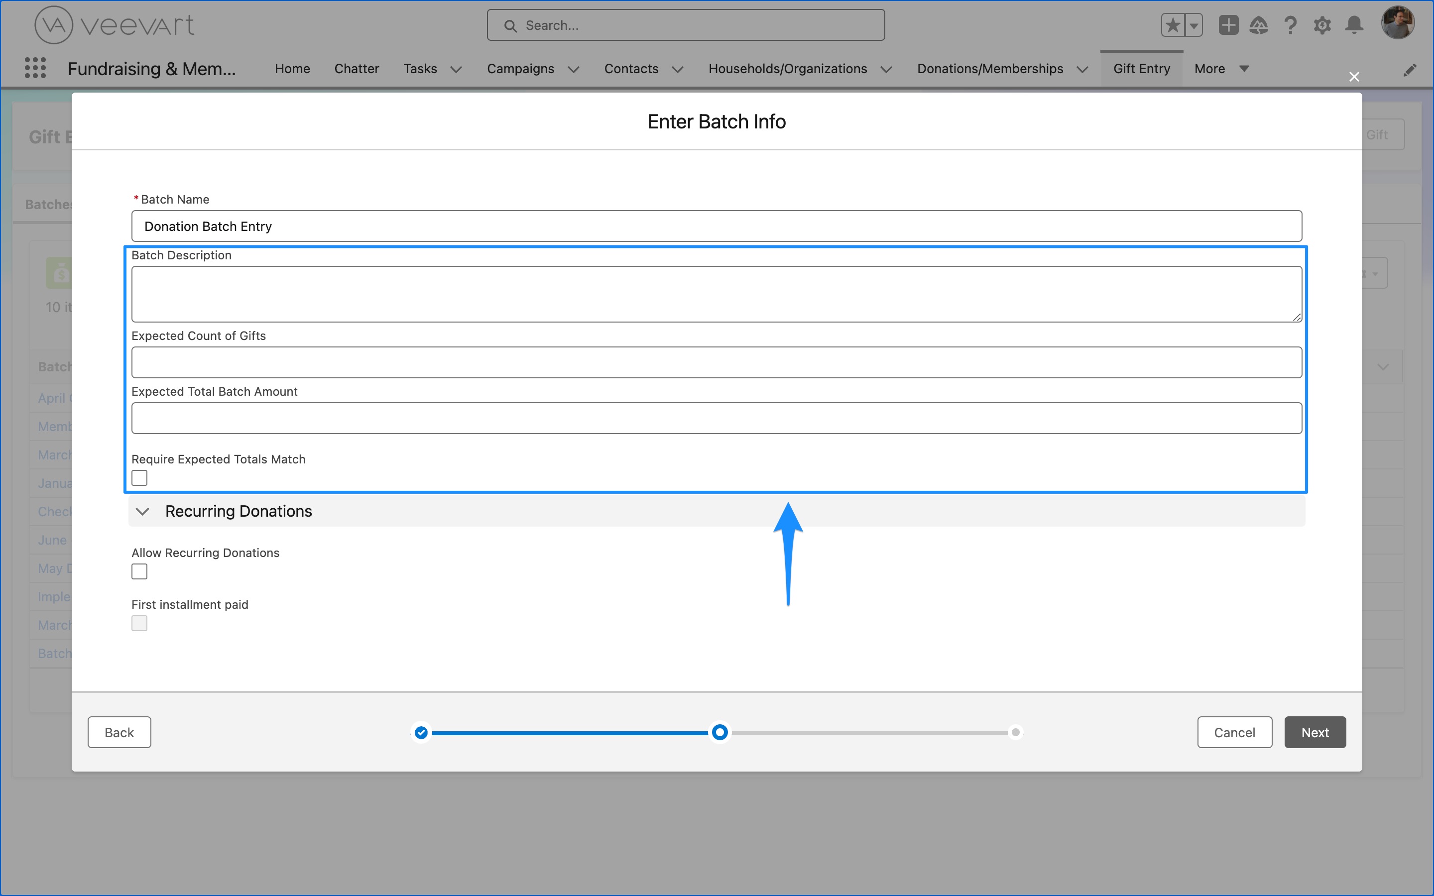Open Global Actions with the plus icon
The image size is (1434, 896).
[x=1228, y=25]
